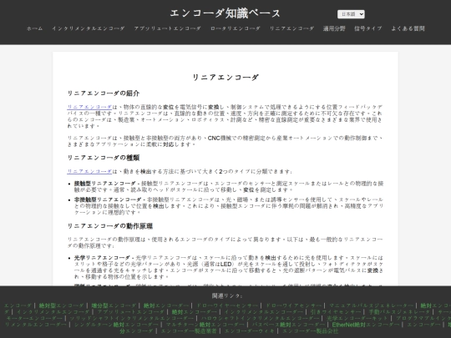Go to ホーム in the navigation bar
The image size is (451, 338).
[x=34, y=28]
